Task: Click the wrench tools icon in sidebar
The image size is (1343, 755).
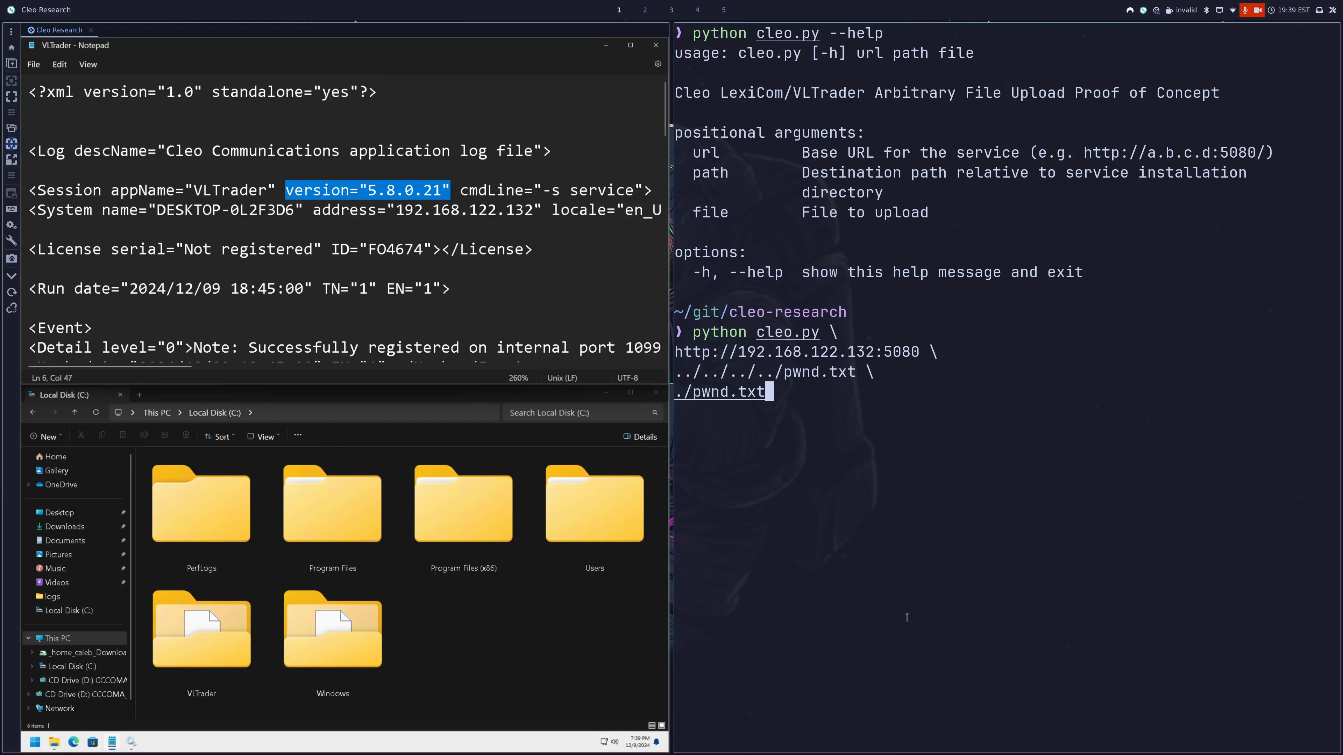Action: coord(12,241)
